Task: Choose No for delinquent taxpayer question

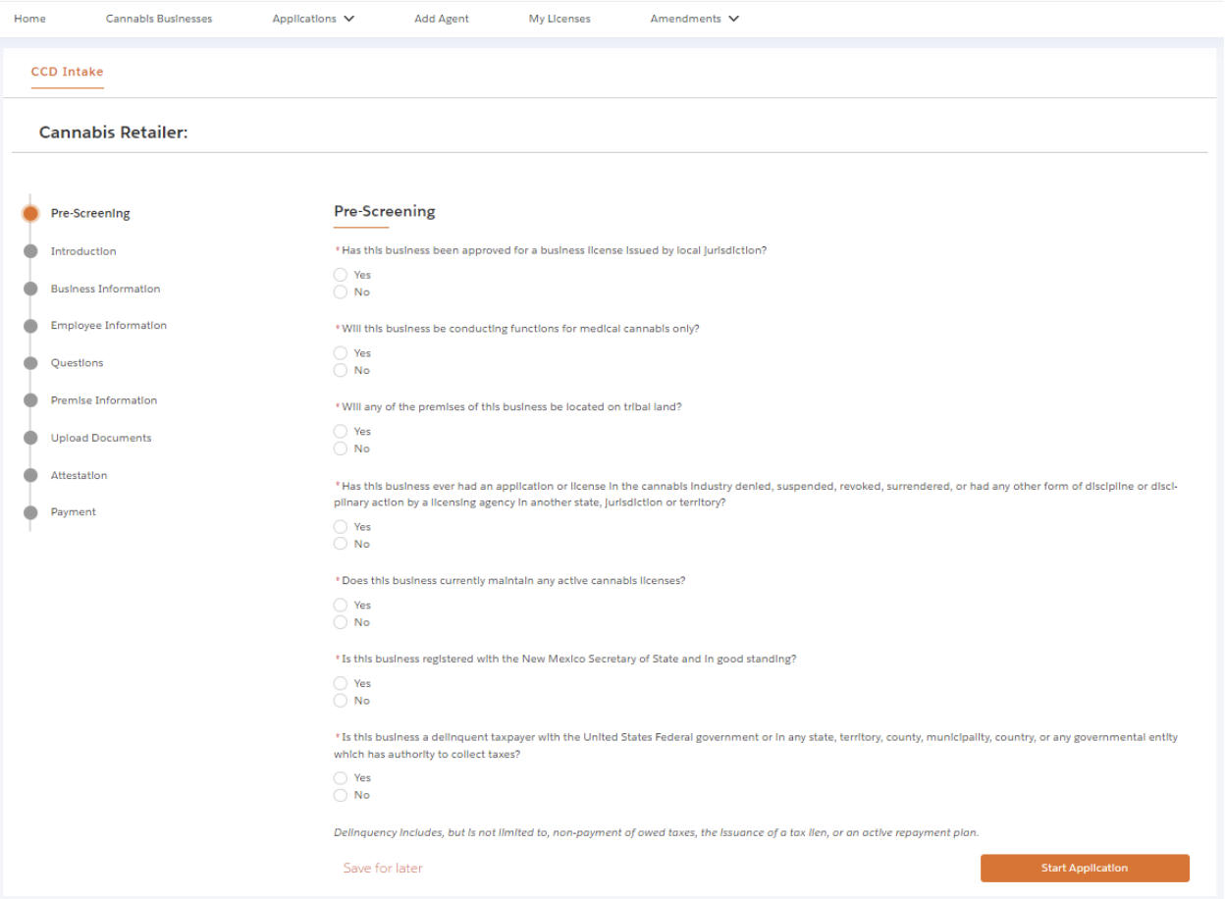Action: (341, 796)
